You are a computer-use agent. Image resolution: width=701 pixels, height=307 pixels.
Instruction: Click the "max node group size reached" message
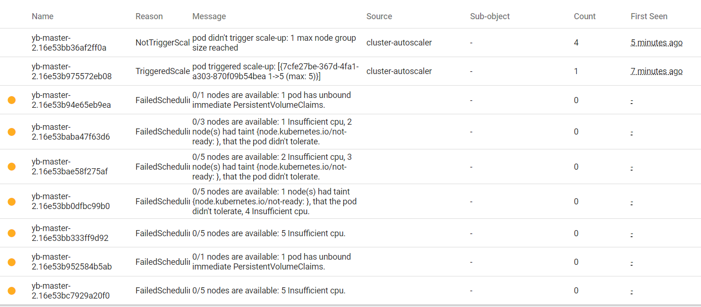click(x=274, y=43)
